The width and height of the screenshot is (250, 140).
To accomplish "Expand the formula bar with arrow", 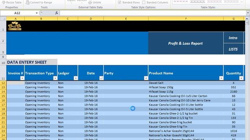I will (248, 13).
